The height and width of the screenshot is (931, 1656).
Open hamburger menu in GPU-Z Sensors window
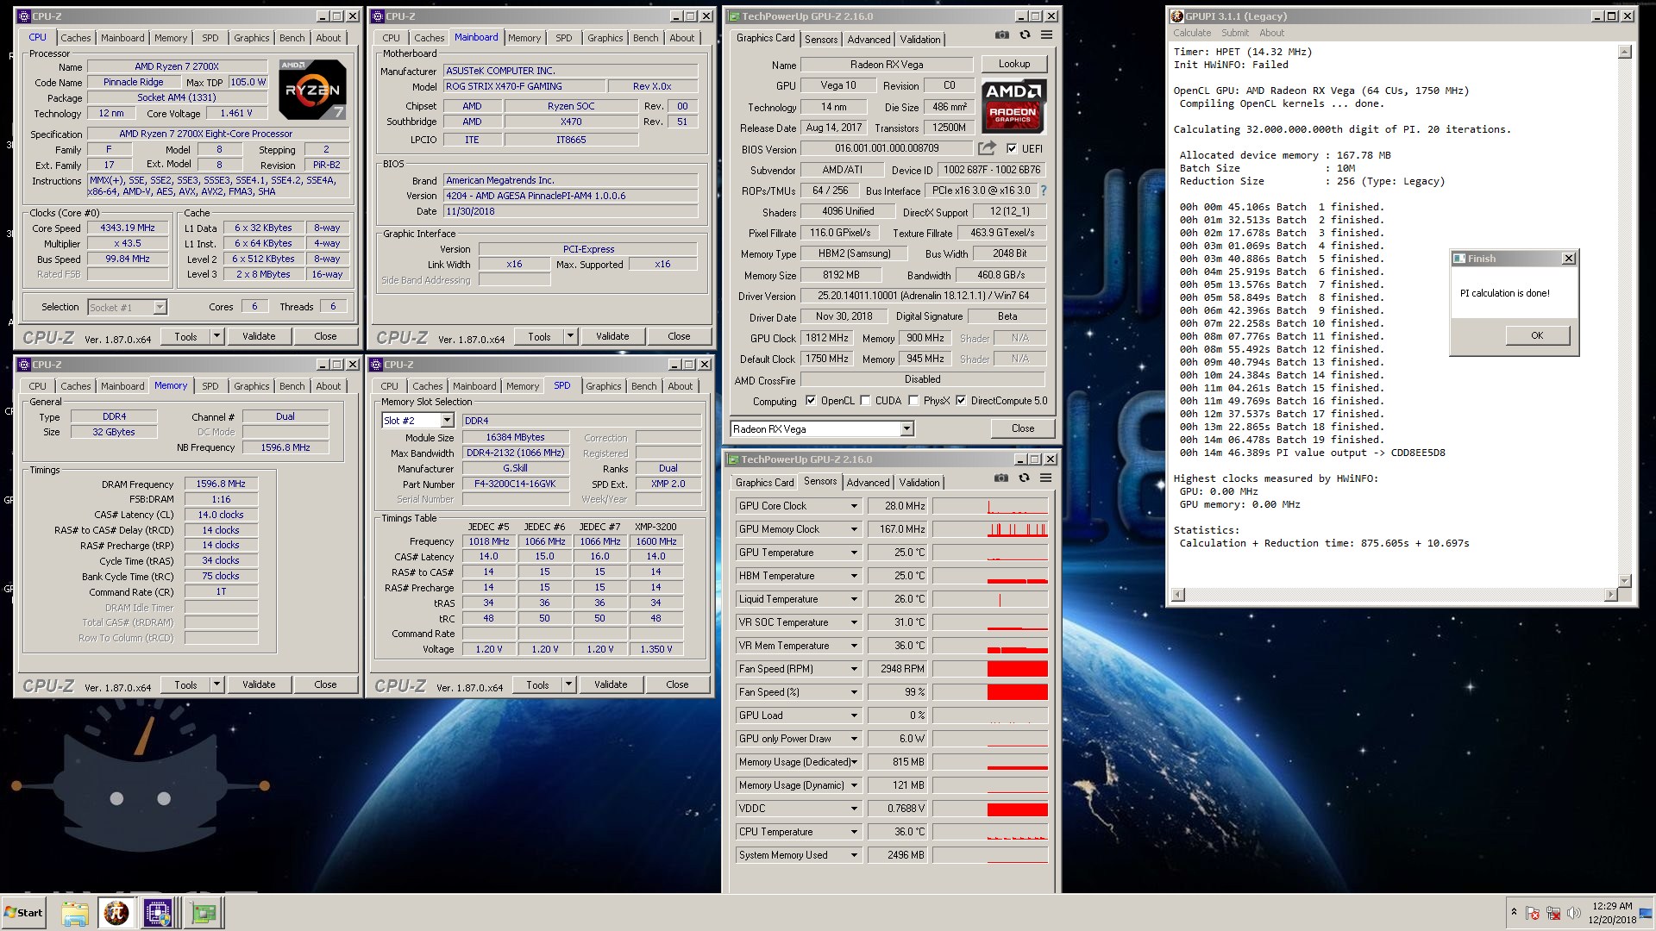point(1045,478)
